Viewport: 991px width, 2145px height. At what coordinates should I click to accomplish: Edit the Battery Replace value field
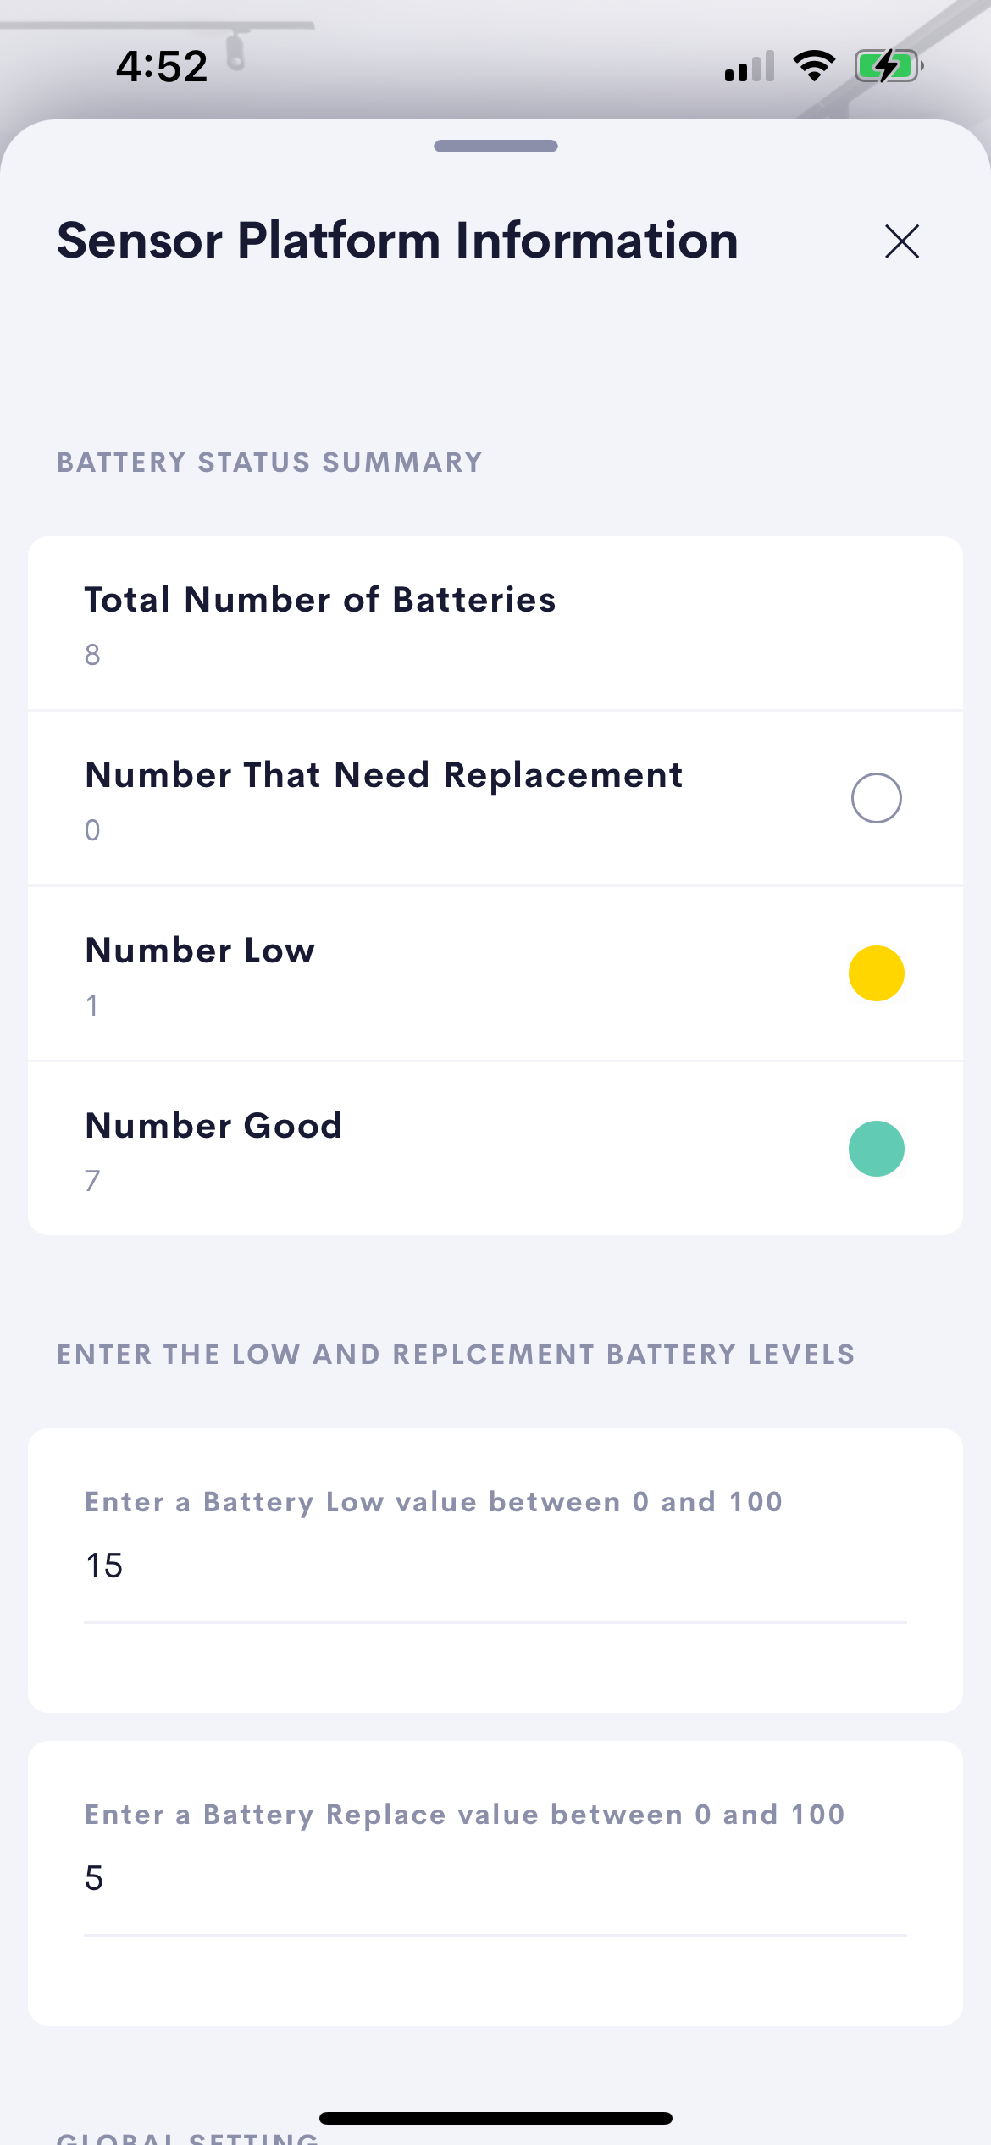[x=495, y=1878]
